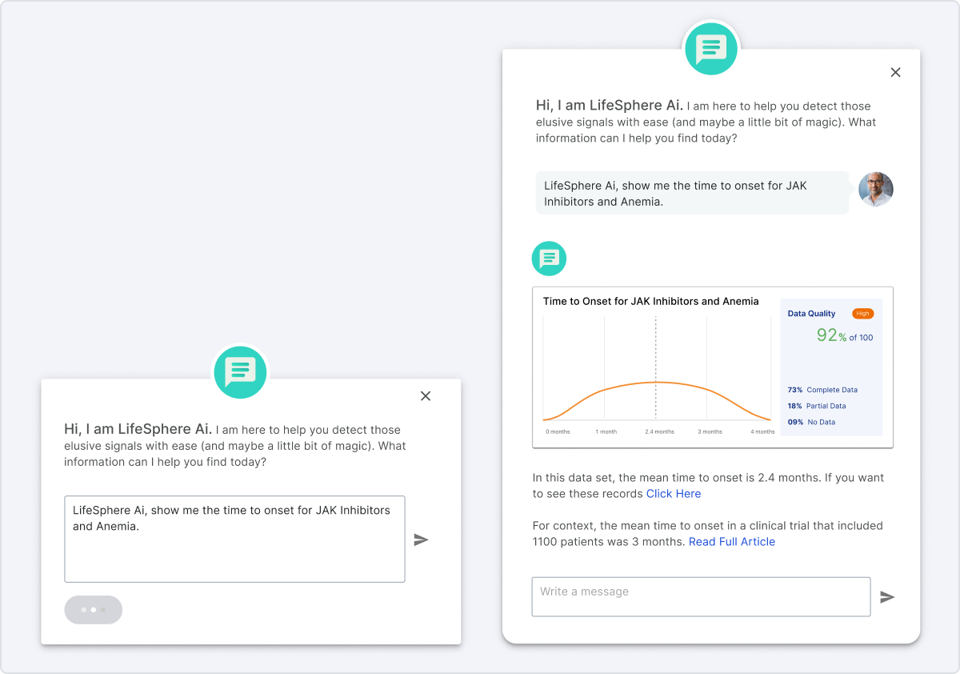Click the 0 months axis label
The height and width of the screenshot is (674, 960).
coord(558,431)
